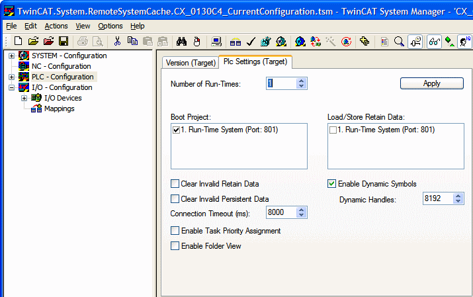Disable Enable Dynamic Symbols checkbox

point(332,184)
